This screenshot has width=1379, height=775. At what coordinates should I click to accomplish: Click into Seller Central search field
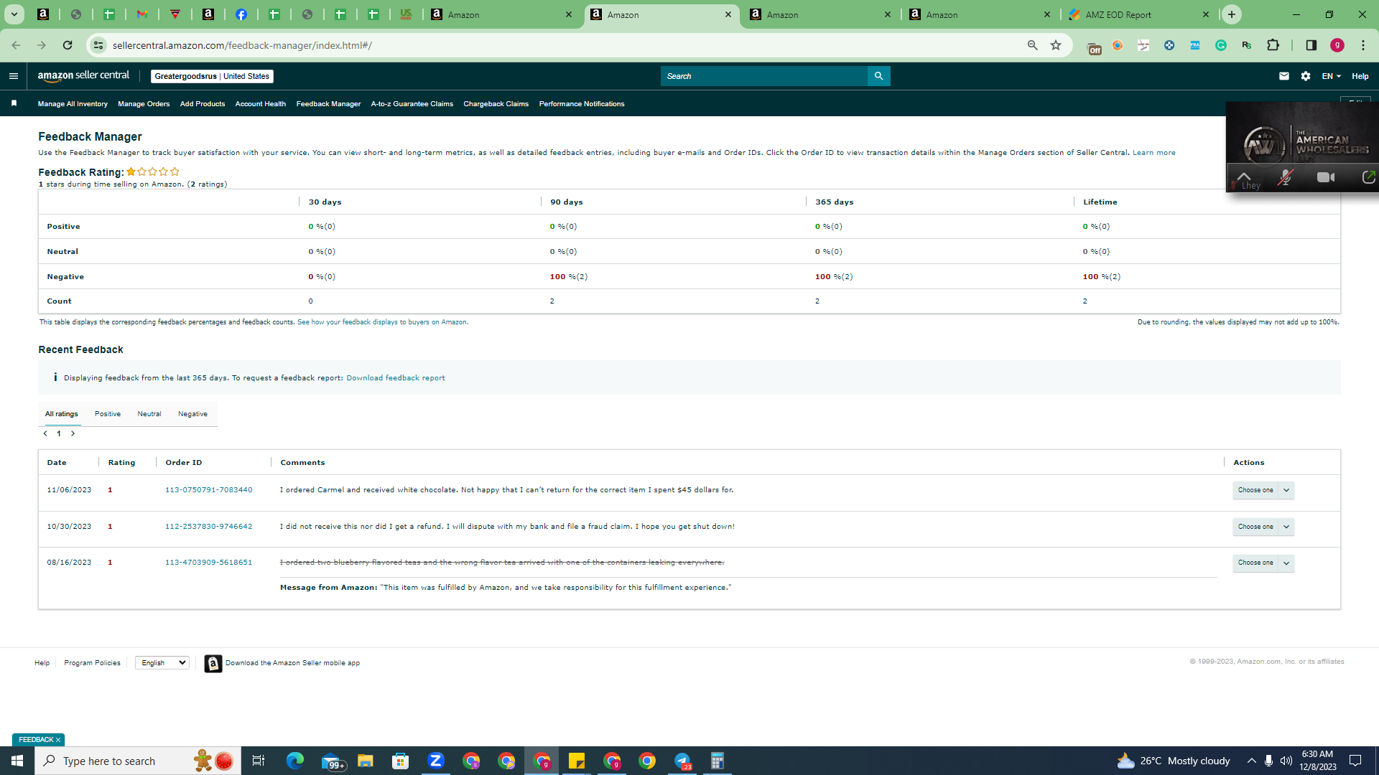tap(764, 76)
